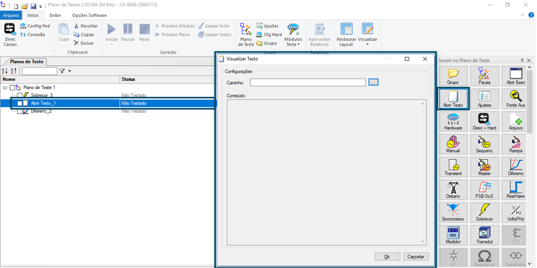537x268 pixels.
Task: Click the filter search box
Action: coord(39,71)
